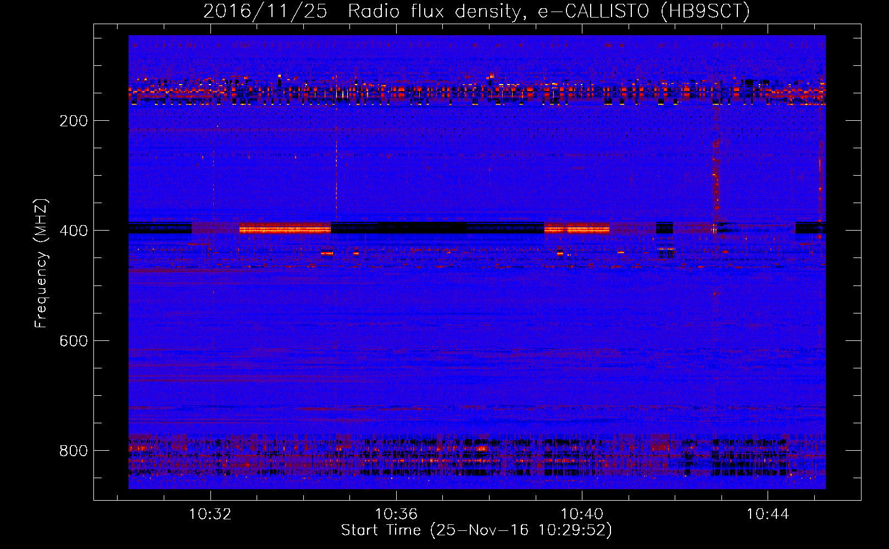889x549 pixels.
Task: Click the 'e-CALLISTO (HB9SCT)' station label
Action: point(643,12)
